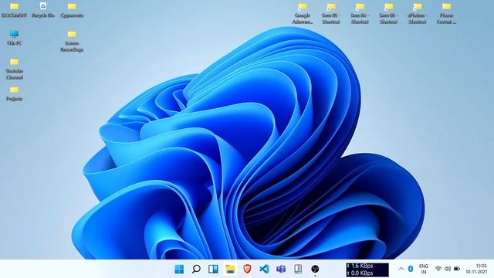Switch to OBS Studio on the taskbar

pos(315,269)
